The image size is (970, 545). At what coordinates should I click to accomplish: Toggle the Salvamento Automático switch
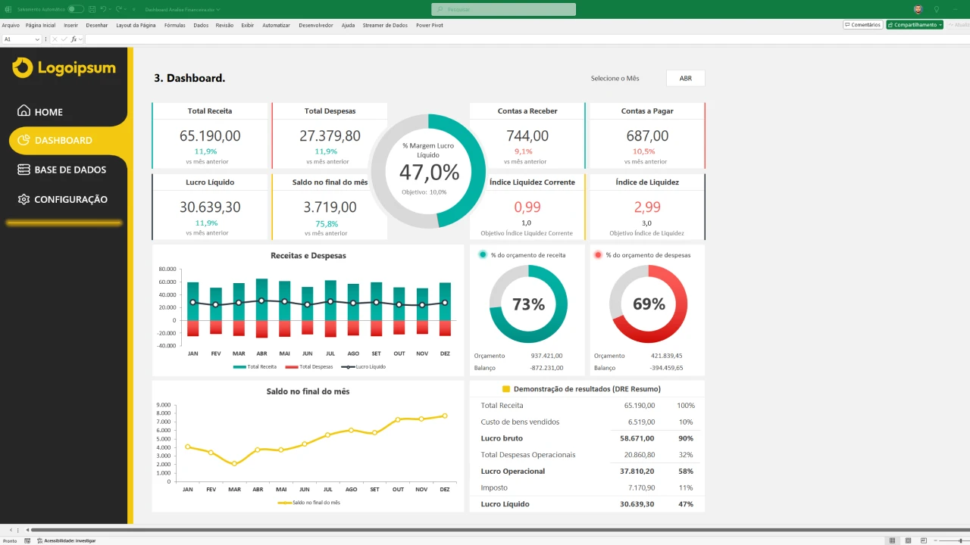point(76,9)
